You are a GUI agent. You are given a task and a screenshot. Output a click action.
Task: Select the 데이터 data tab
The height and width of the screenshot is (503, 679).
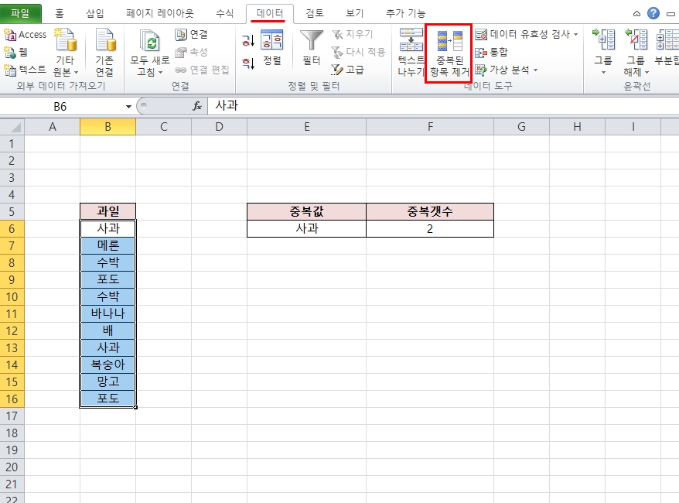(270, 13)
